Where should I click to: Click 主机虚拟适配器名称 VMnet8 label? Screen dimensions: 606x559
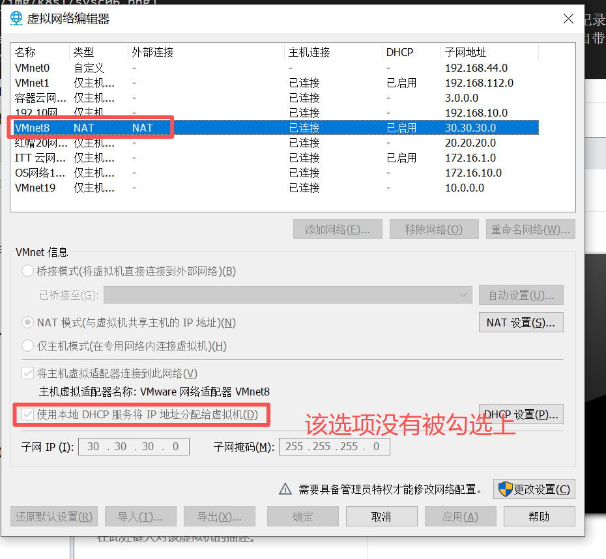click(x=154, y=392)
